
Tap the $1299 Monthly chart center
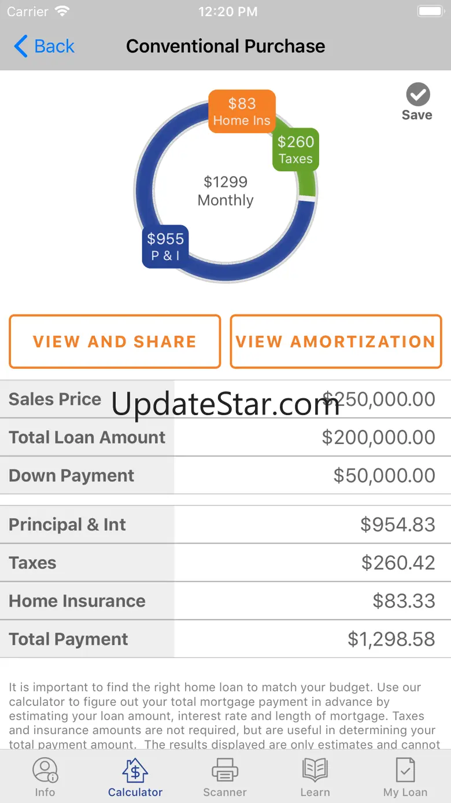(x=226, y=191)
